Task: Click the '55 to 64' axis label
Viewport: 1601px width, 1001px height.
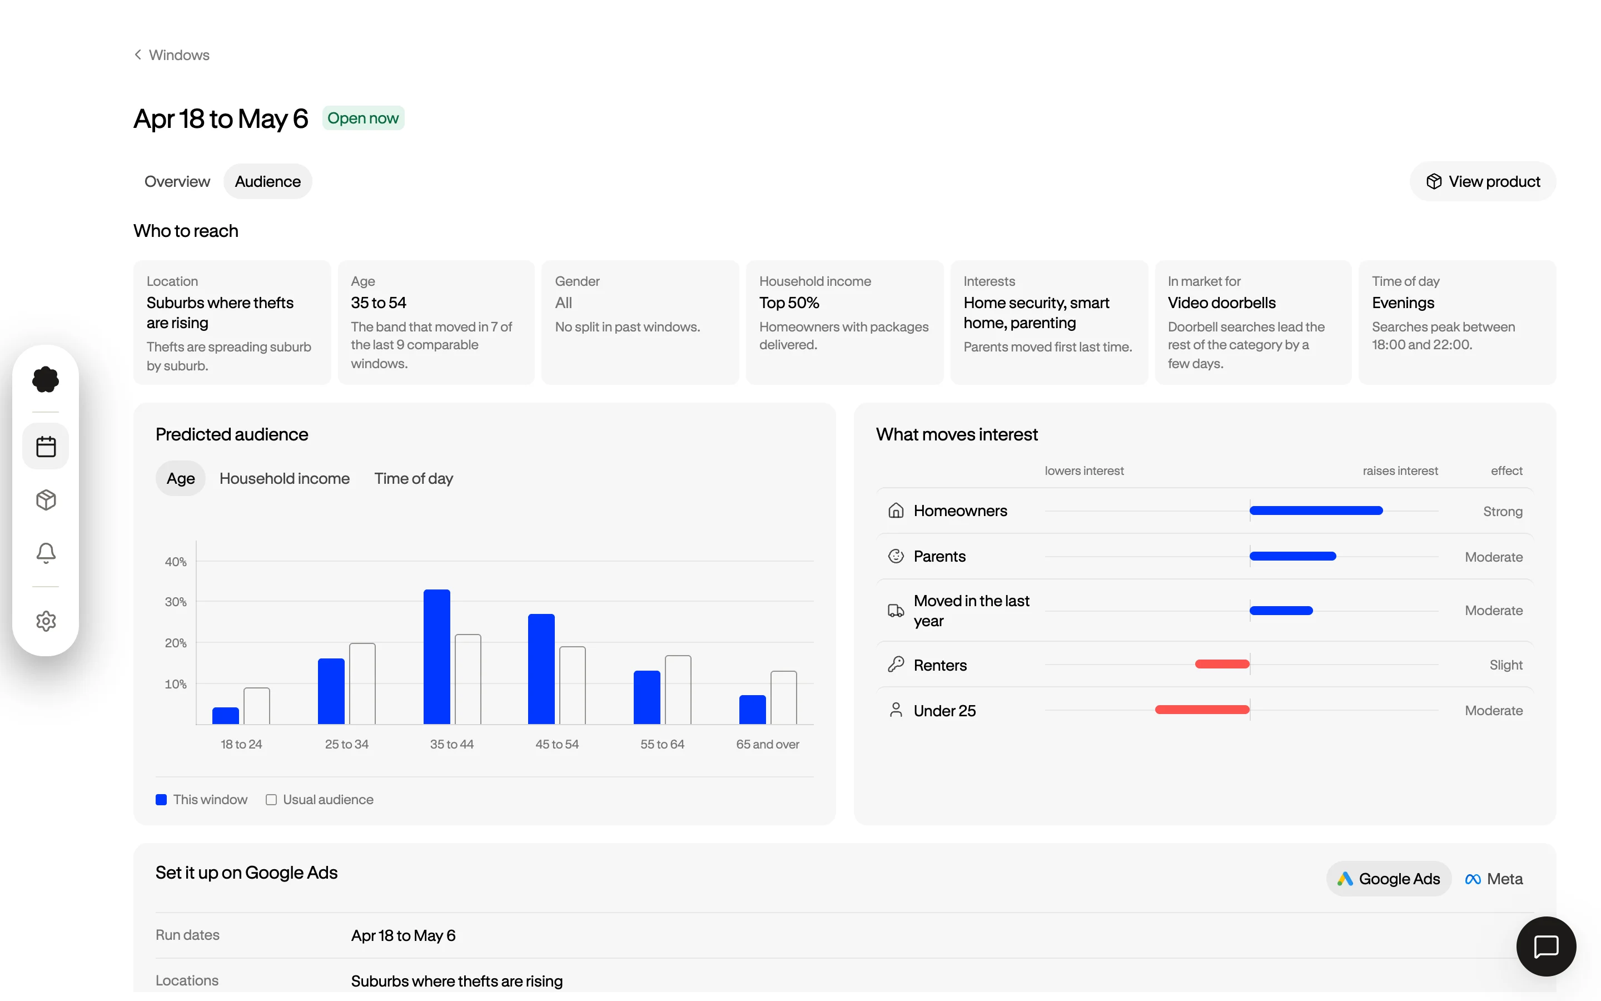Action: click(x=662, y=744)
